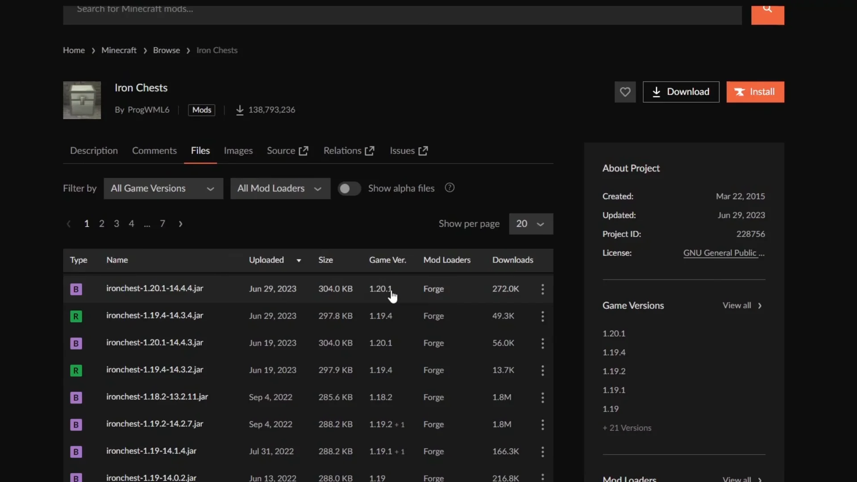The height and width of the screenshot is (482, 857).
Task: Click the Iron Chests project thumbnail
Action: [x=82, y=100]
